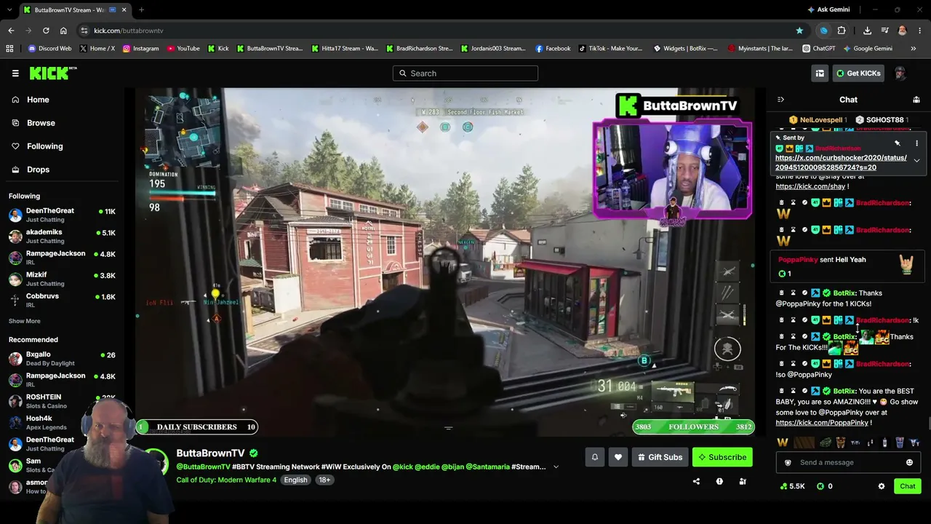The image size is (931, 524).
Task: Open the Discord Web bookmark
Action: point(49,49)
